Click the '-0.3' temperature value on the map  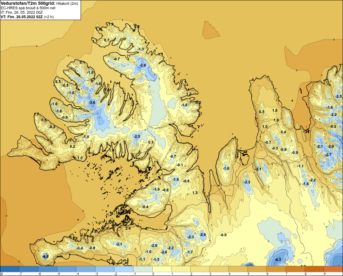pos(275,148)
